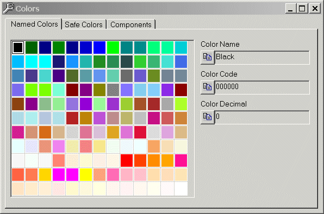This screenshot has height=214, width=324.
Task: Click the Color Name field showing Black
Action: pyautogui.click(x=262, y=58)
